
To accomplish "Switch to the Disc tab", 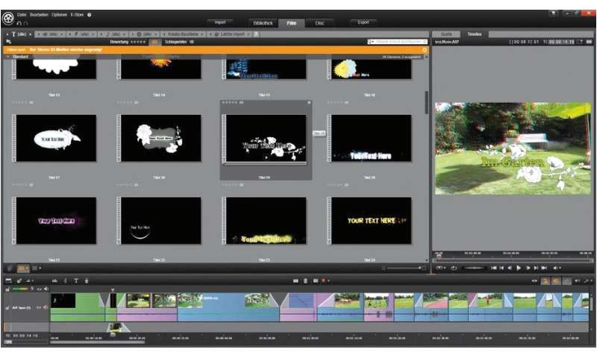I will click(x=319, y=23).
